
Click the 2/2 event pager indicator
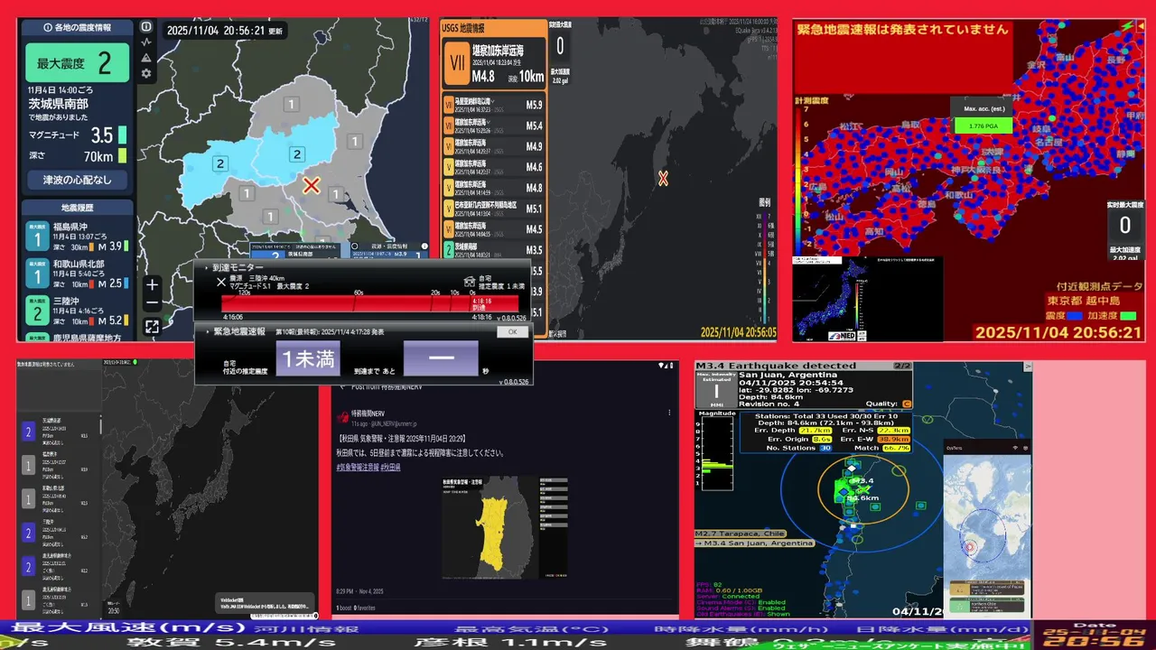pyautogui.click(x=903, y=366)
